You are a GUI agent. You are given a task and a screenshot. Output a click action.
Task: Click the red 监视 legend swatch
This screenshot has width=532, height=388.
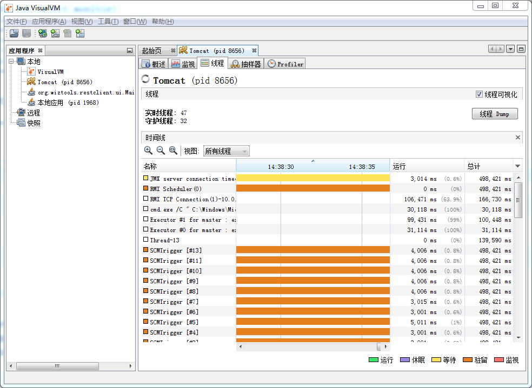point(499,360)
